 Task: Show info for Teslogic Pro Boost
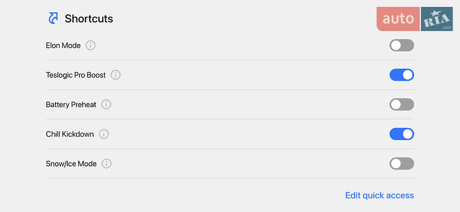(116, 75)
